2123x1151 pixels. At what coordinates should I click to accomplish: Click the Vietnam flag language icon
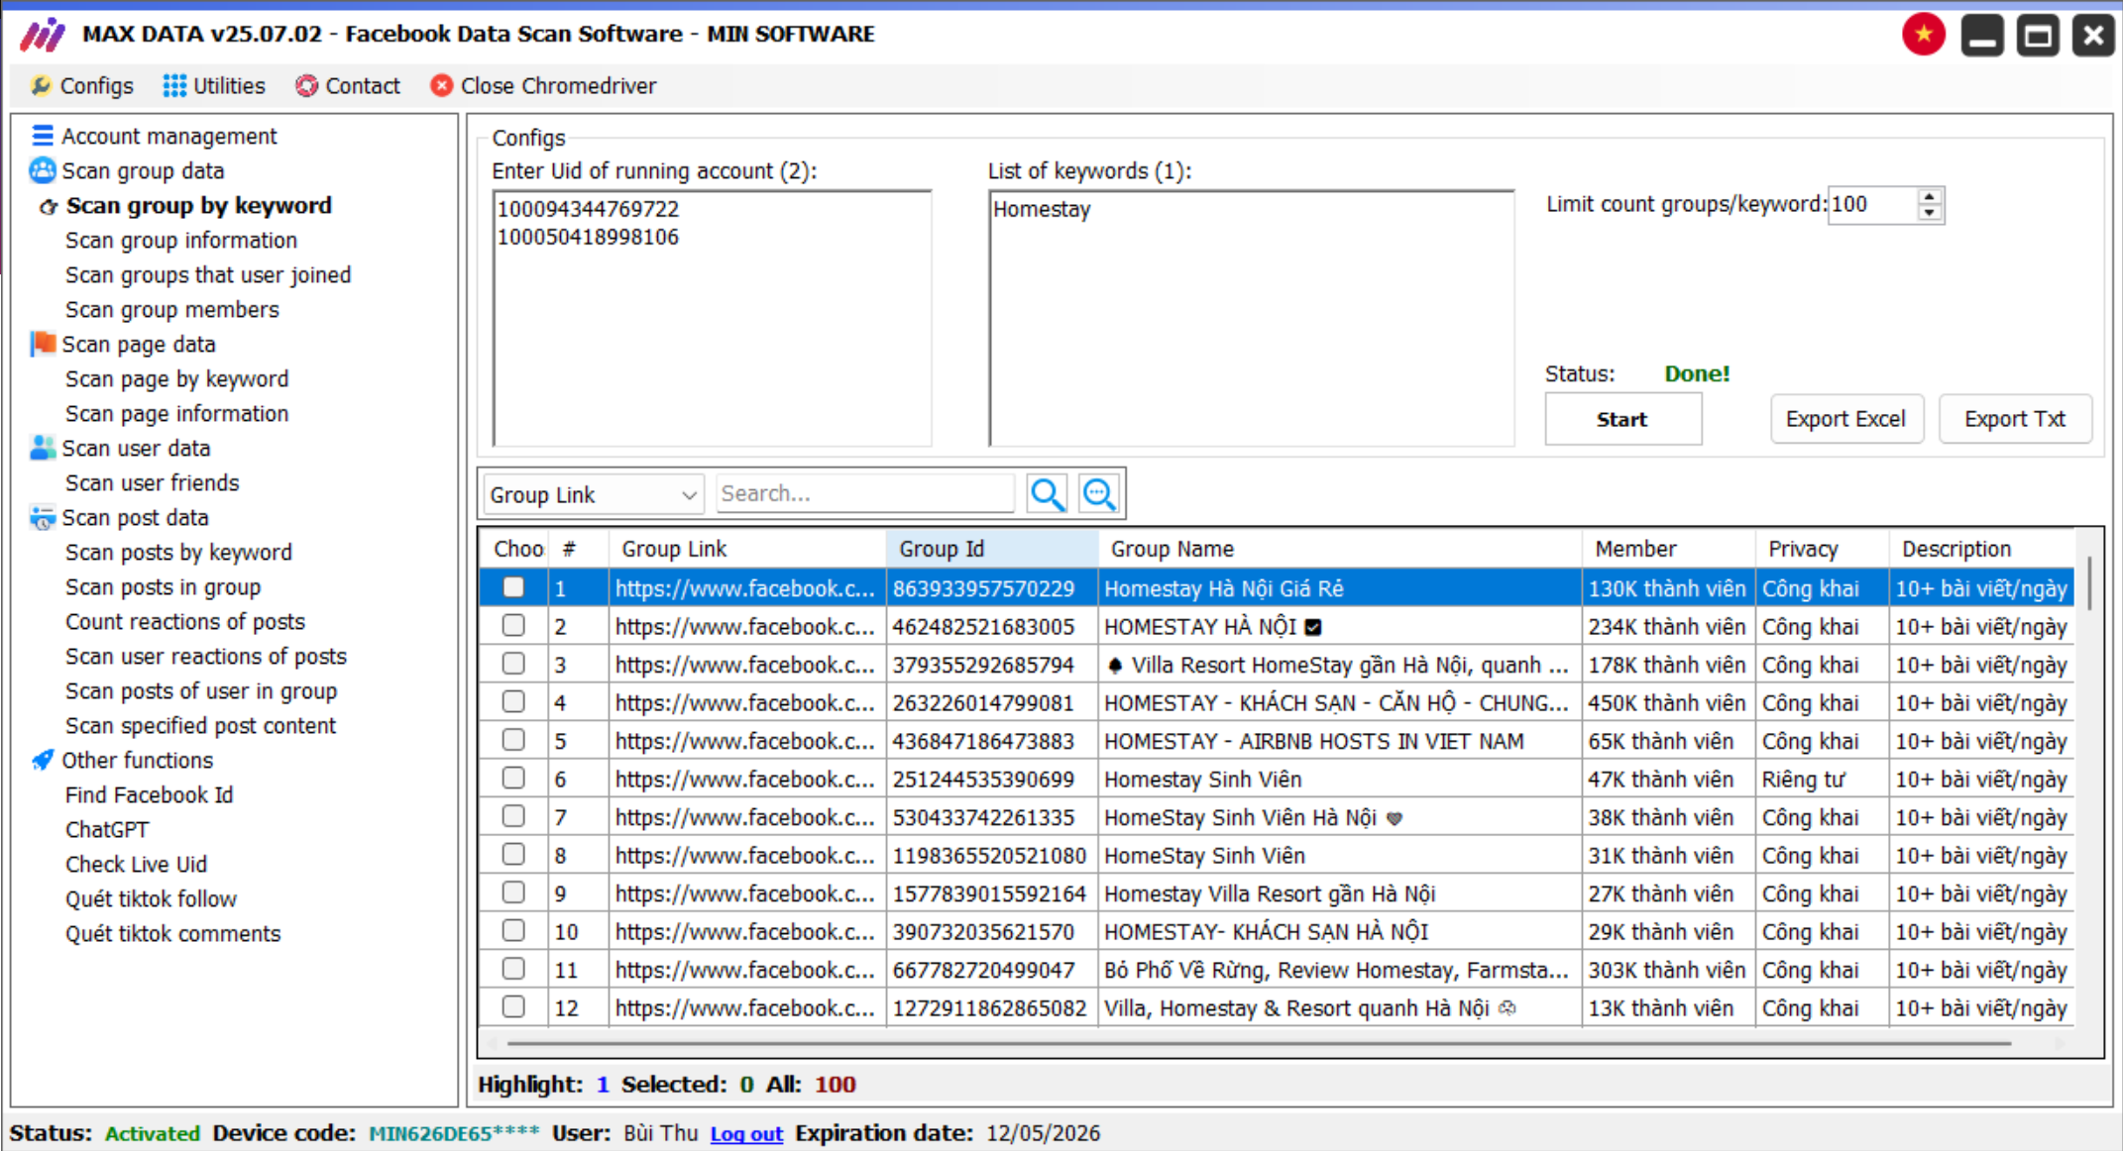(1923, 36)
